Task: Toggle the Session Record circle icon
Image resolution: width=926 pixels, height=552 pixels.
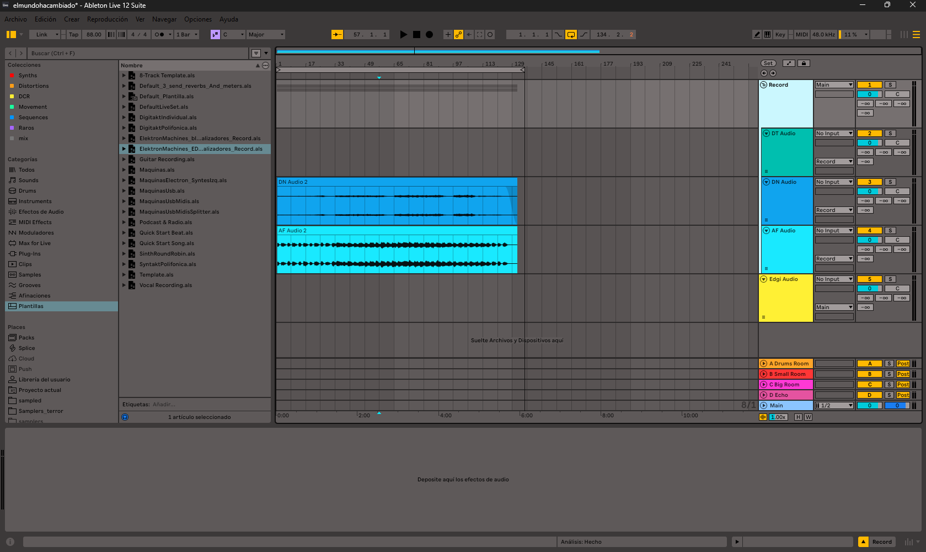Action: click(x=490, y=34)
